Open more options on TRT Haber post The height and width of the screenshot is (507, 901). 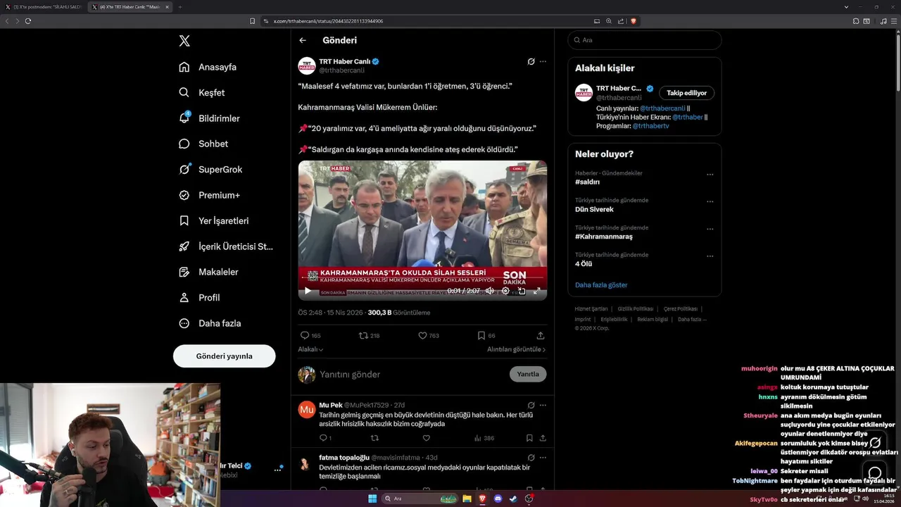click(543, 61)
